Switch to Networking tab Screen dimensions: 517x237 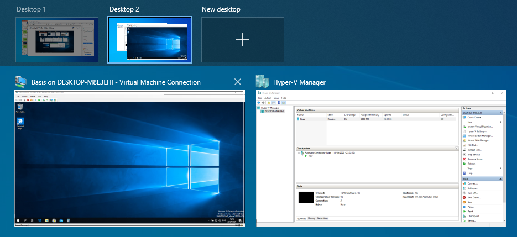[322, 218]
